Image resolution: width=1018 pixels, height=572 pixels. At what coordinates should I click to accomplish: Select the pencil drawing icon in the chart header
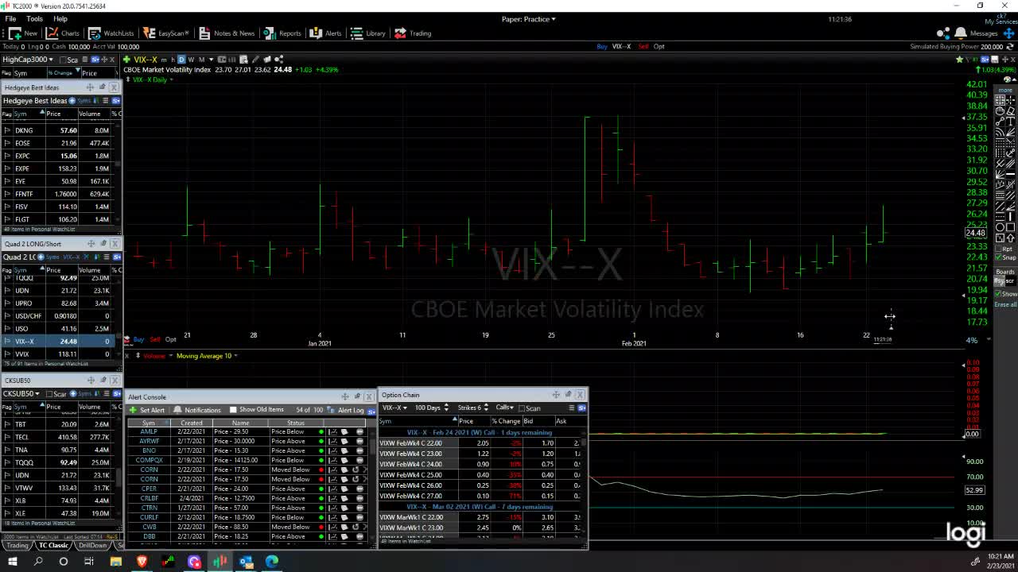[x=255, y=60]
